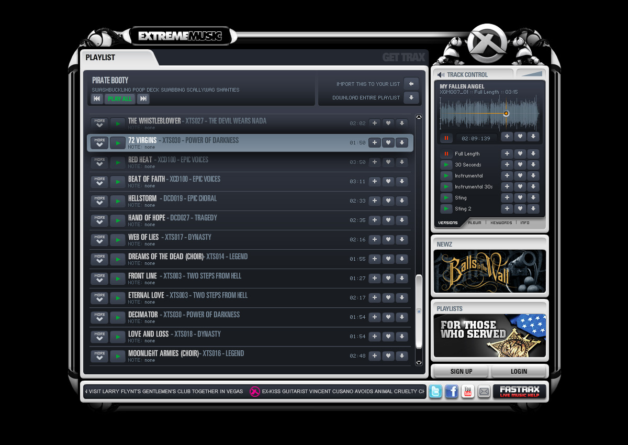
Task: Skip to previous track in playlist header
Action: click(97, 98)
